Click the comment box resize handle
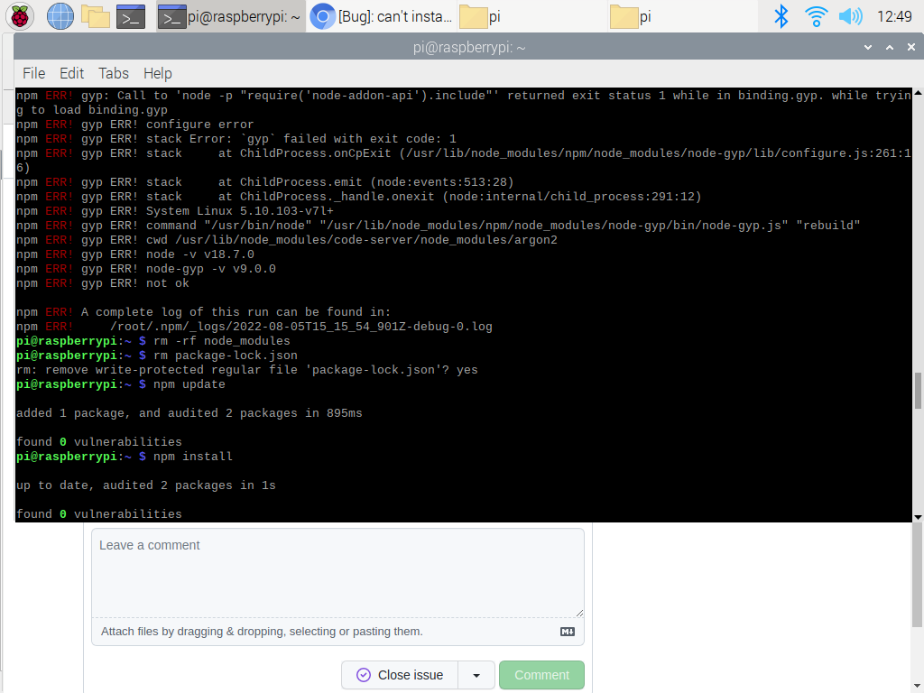The height and width of the screenshot is (693, 924). coord(579,613)
